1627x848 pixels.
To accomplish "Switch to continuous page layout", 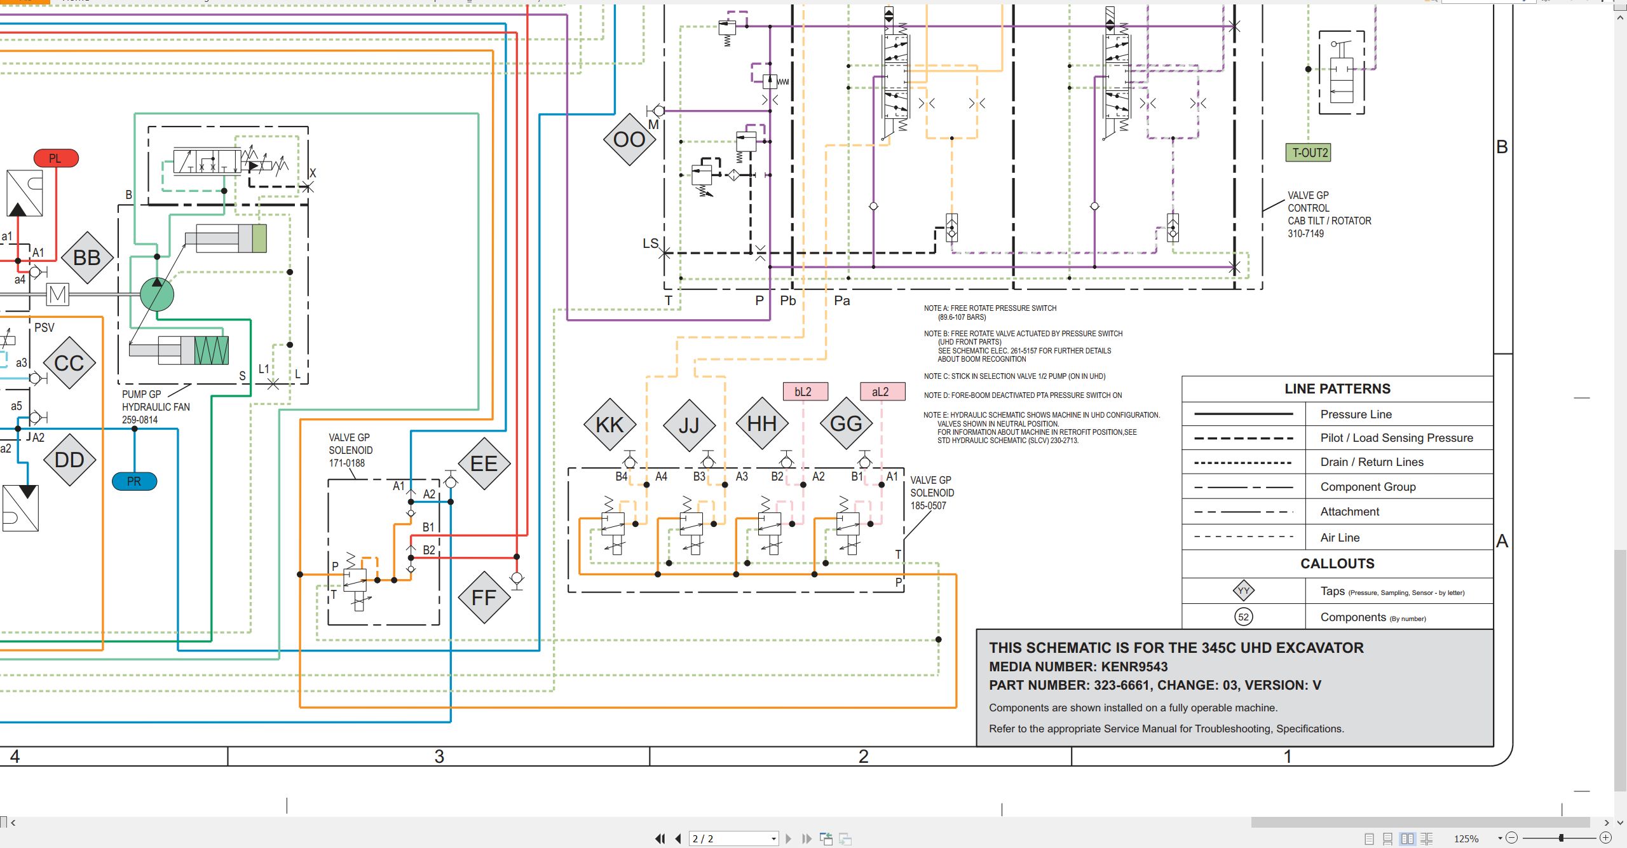I will click(1388, 839).
